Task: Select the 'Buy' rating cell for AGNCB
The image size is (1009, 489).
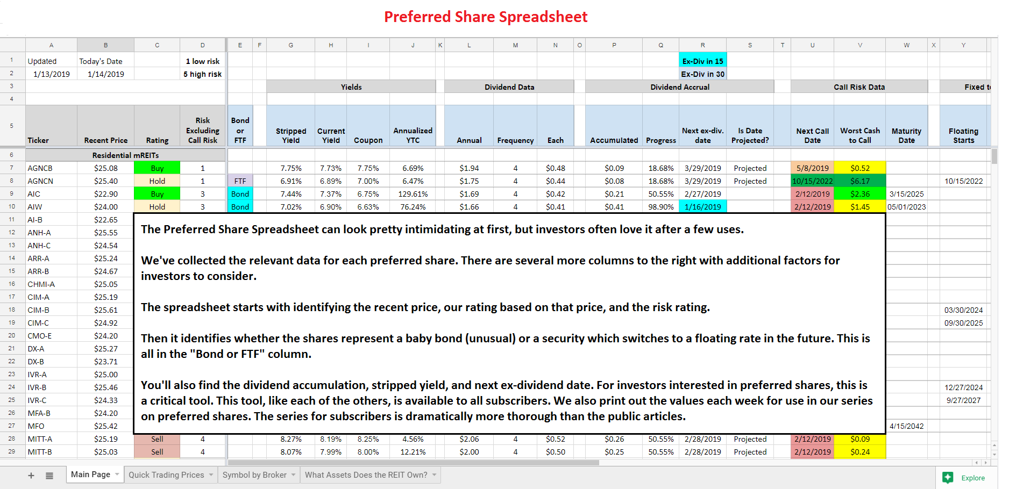Action: pos(157,168)
